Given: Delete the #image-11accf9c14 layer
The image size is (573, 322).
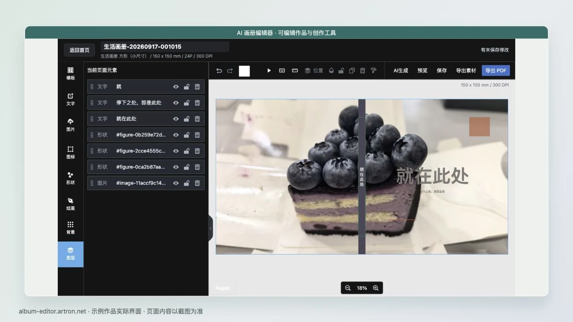Looking at the screenshot, I should 197,183.
